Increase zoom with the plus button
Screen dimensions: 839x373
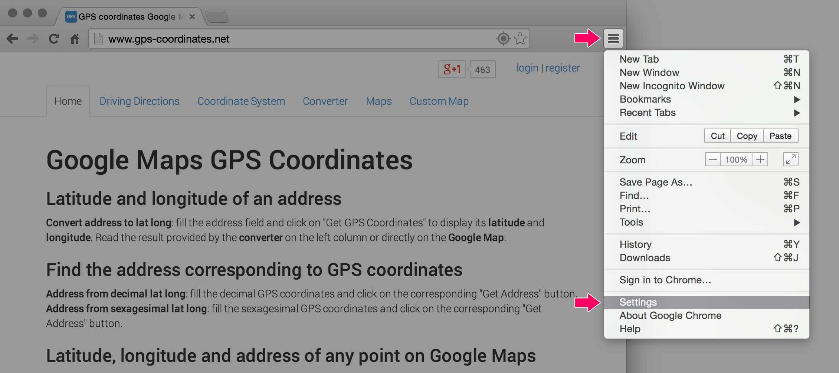click(760, 160)
